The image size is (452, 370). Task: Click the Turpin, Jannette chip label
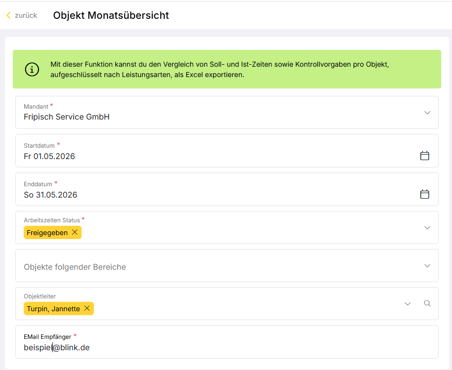(53, 309)
